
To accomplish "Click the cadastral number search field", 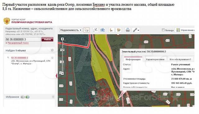I will tap(23, 39).
